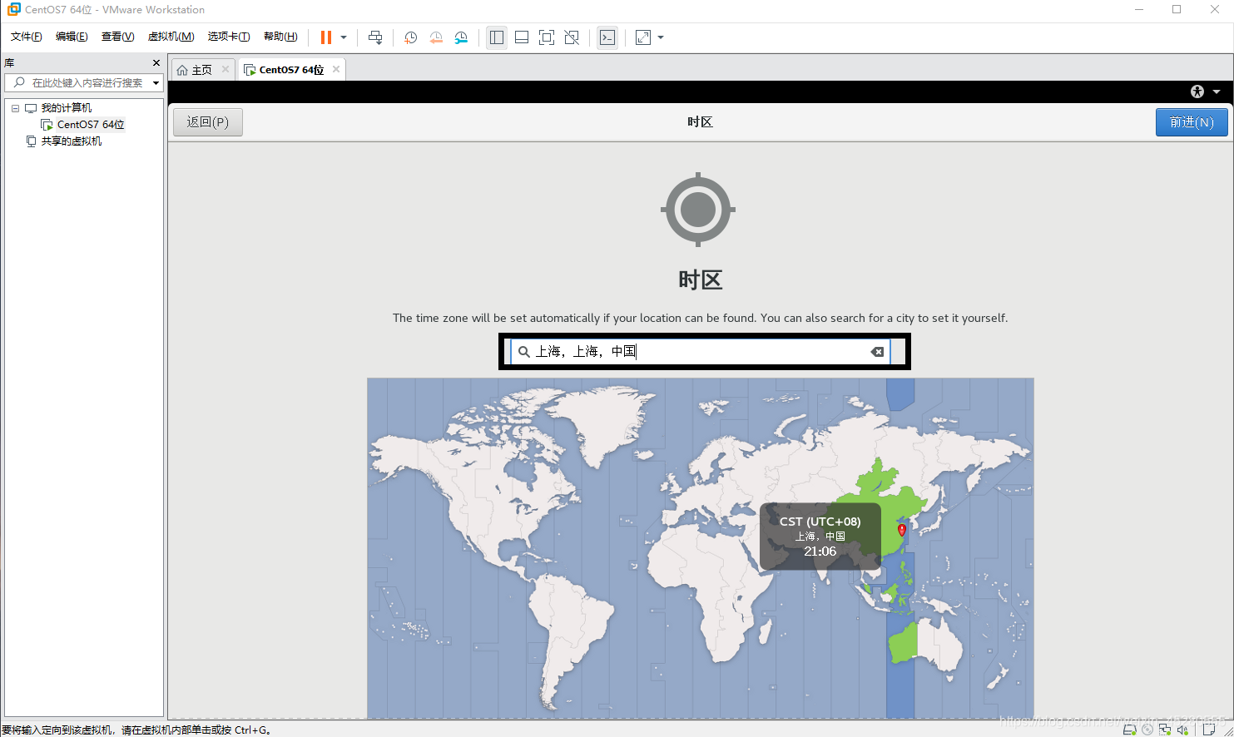The height and width of the screenshot is (737, 1234).
Task: Open the accessibility menu icon
Action: tap(1197, 92)
